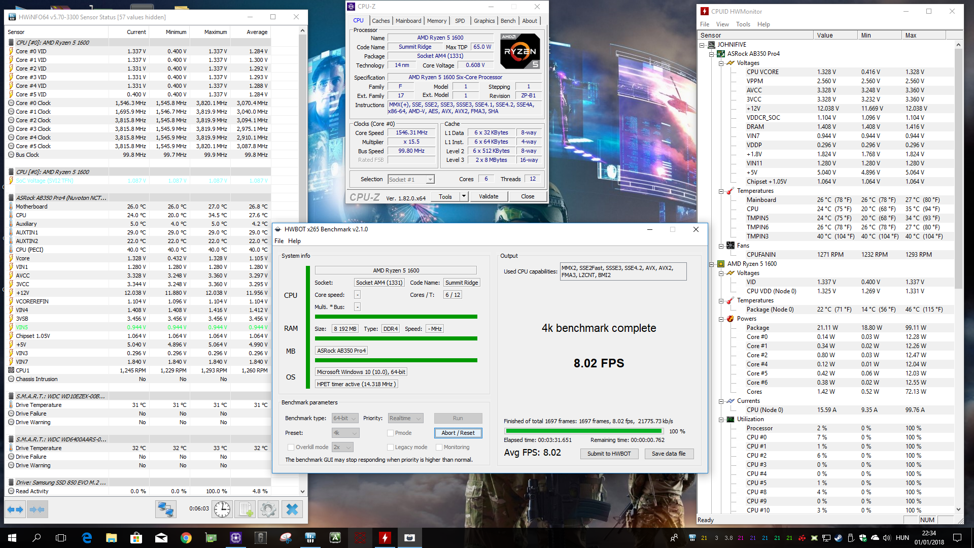Viewport: 974px width, 548px height.
Task: Open volume control in system tray
Action: [887, 538]
